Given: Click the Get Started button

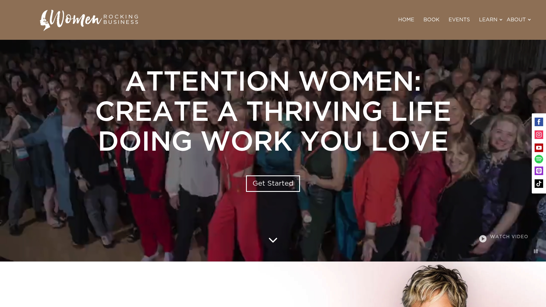Looking at the screenshot, I should [273, 184].
